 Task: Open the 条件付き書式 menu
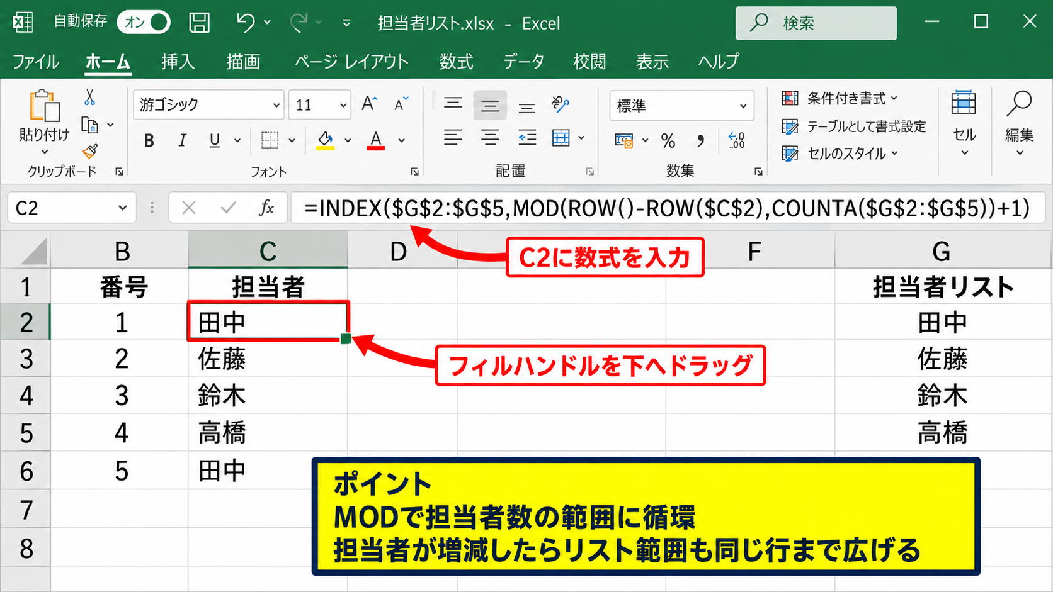coord(840,98)
